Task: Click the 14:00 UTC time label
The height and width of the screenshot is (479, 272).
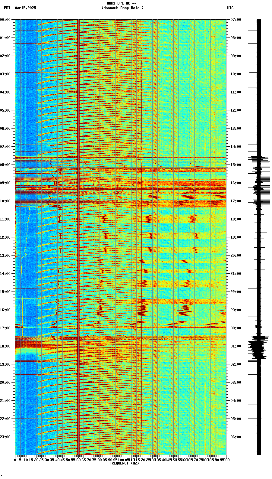Action: pos(236,147)
